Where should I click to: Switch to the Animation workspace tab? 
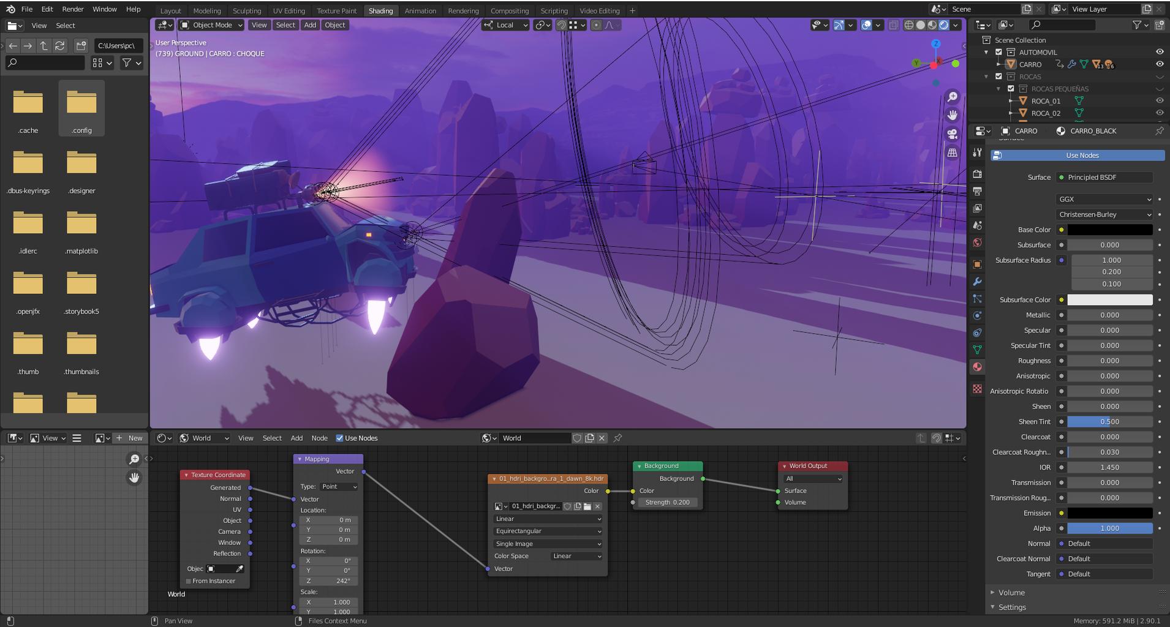(x=420, y=10)
